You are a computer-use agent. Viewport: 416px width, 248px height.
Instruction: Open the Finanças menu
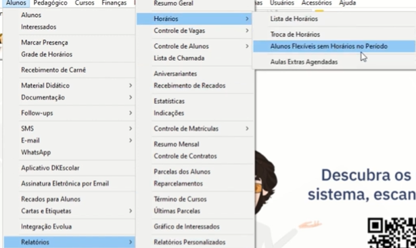(114, 3)
